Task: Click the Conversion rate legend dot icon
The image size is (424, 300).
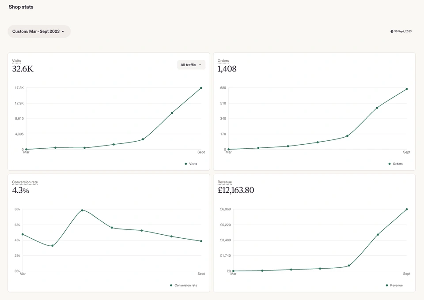Action: [x=171, y=285]
